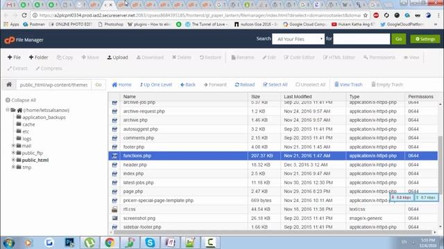The width and height of the screenshot is (444, 249).
Task: Show more bookmarks with the chevron
Action: pyautogui.click(x=436, y=24)
